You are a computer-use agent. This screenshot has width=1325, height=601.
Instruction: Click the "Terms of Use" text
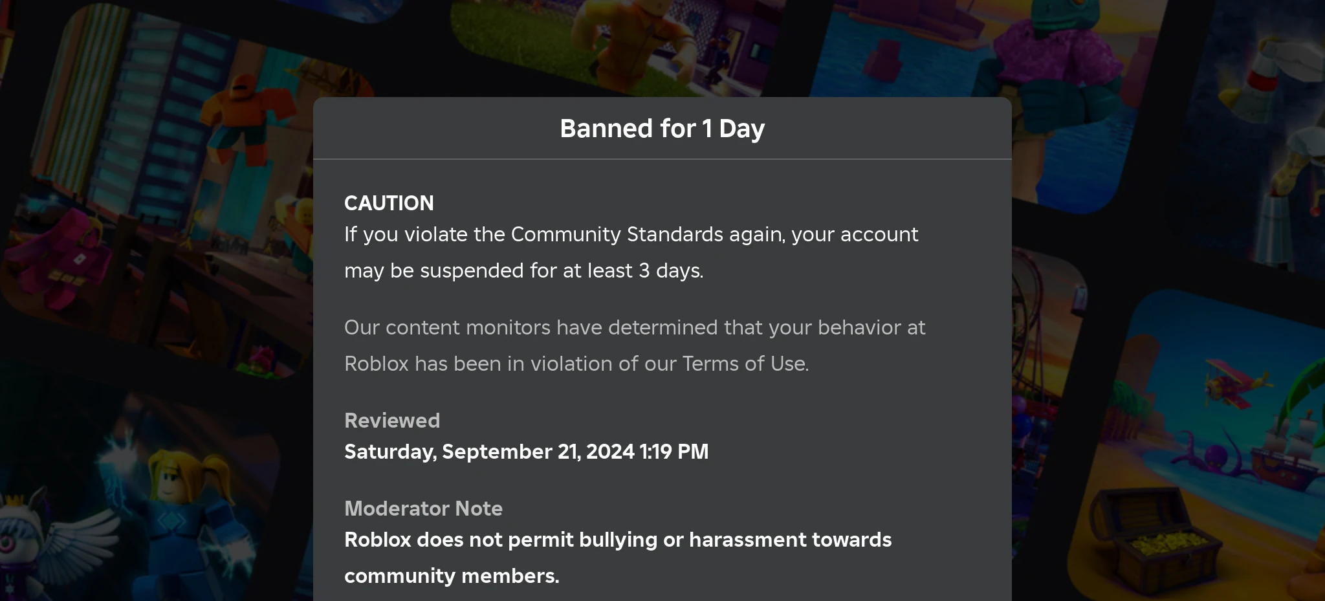coord(745,364)
